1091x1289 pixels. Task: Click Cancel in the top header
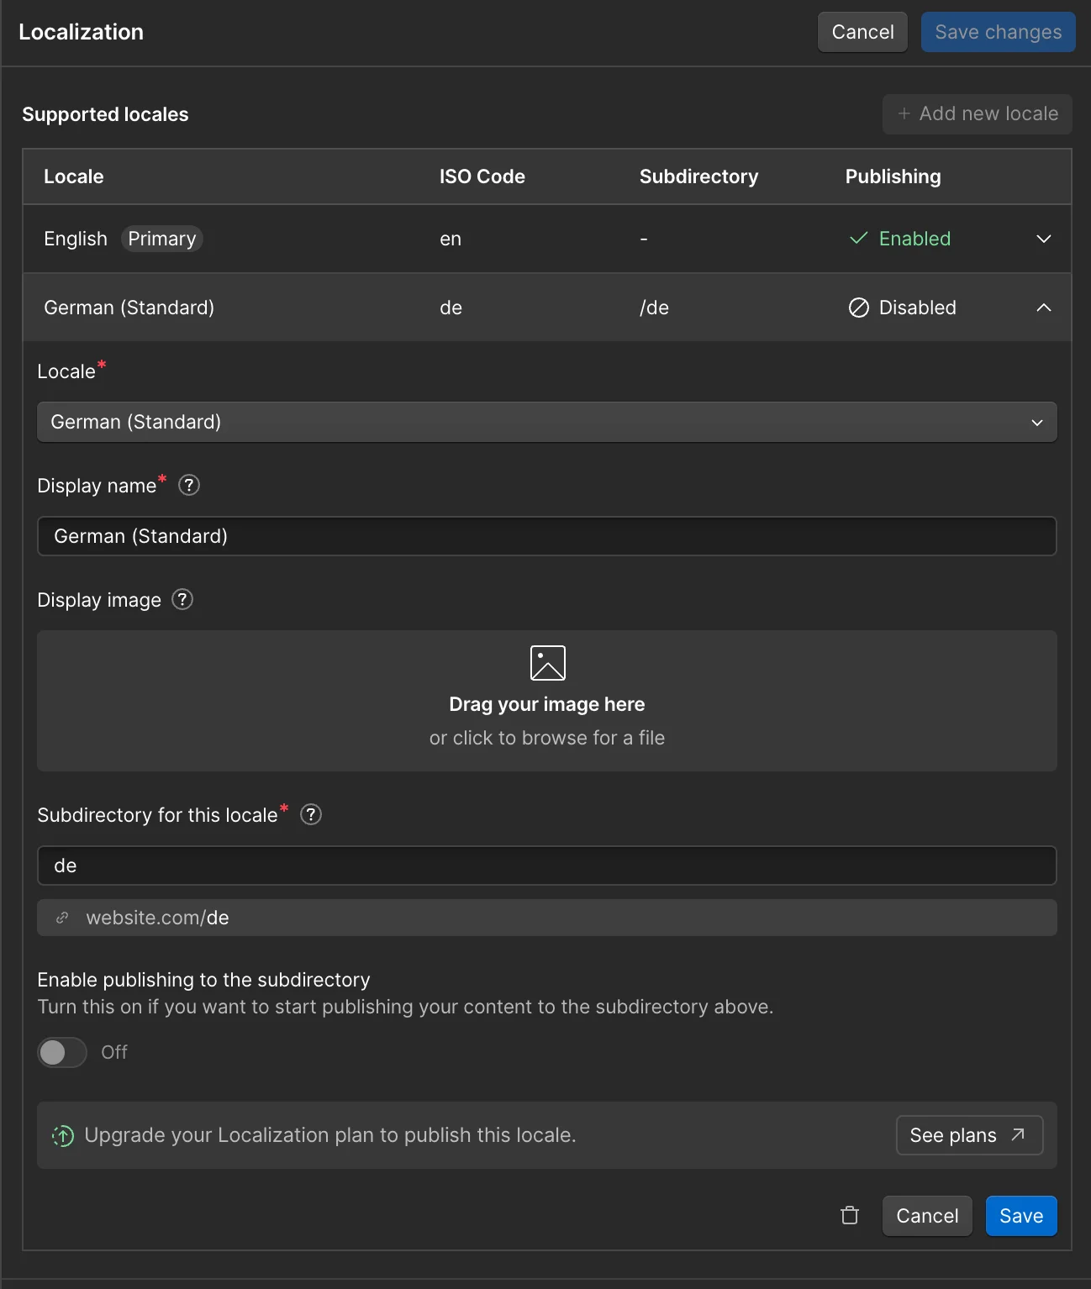point(862,32)
